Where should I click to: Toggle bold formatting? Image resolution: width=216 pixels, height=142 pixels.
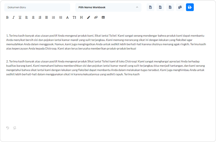[x=7, y=17]
